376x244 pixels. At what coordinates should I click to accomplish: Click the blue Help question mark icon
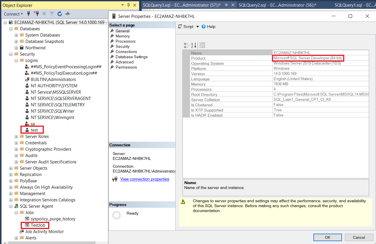tap(204, 27)
